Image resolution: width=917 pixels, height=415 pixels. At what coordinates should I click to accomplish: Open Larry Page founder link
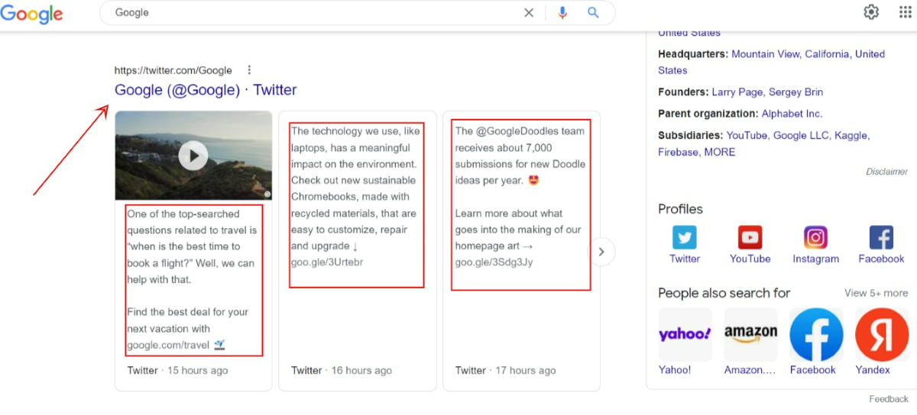point(737,92)
